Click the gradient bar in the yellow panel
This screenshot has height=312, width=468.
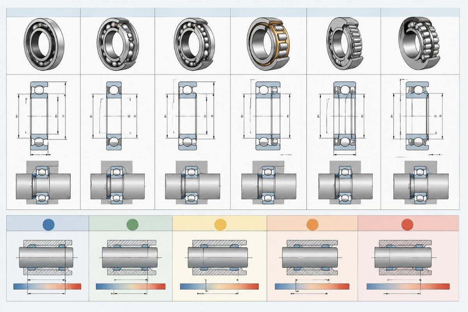click(x=219, y=287)
